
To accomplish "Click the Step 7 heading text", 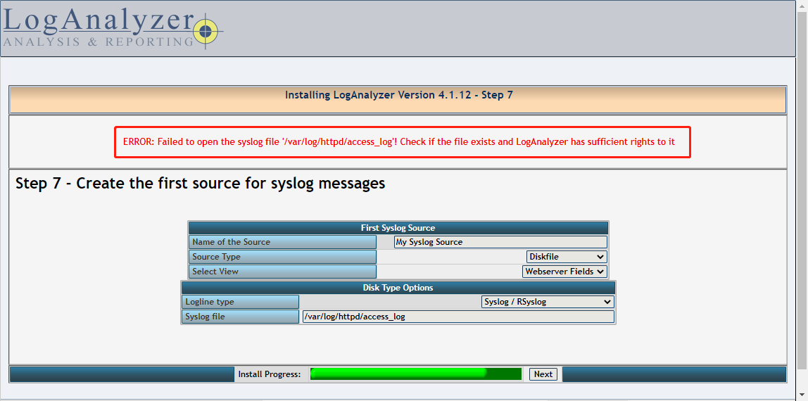I will [x=201, y=184].
